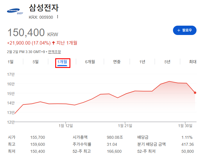Click the 시가총액 label
The height and width of the screenshot is (158, 200).
pyautogui.click(x=80, y=137)
